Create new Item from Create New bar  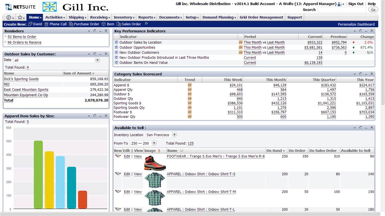(x=108, y=24)
